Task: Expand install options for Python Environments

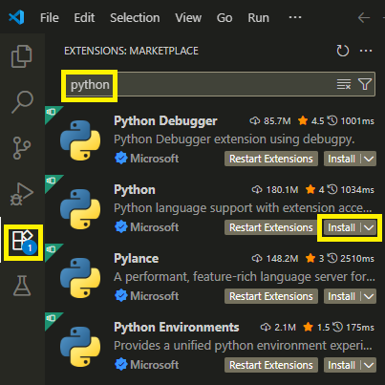Action: point(369,365)
